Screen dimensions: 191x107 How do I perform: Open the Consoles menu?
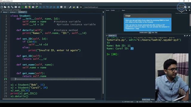24,4
